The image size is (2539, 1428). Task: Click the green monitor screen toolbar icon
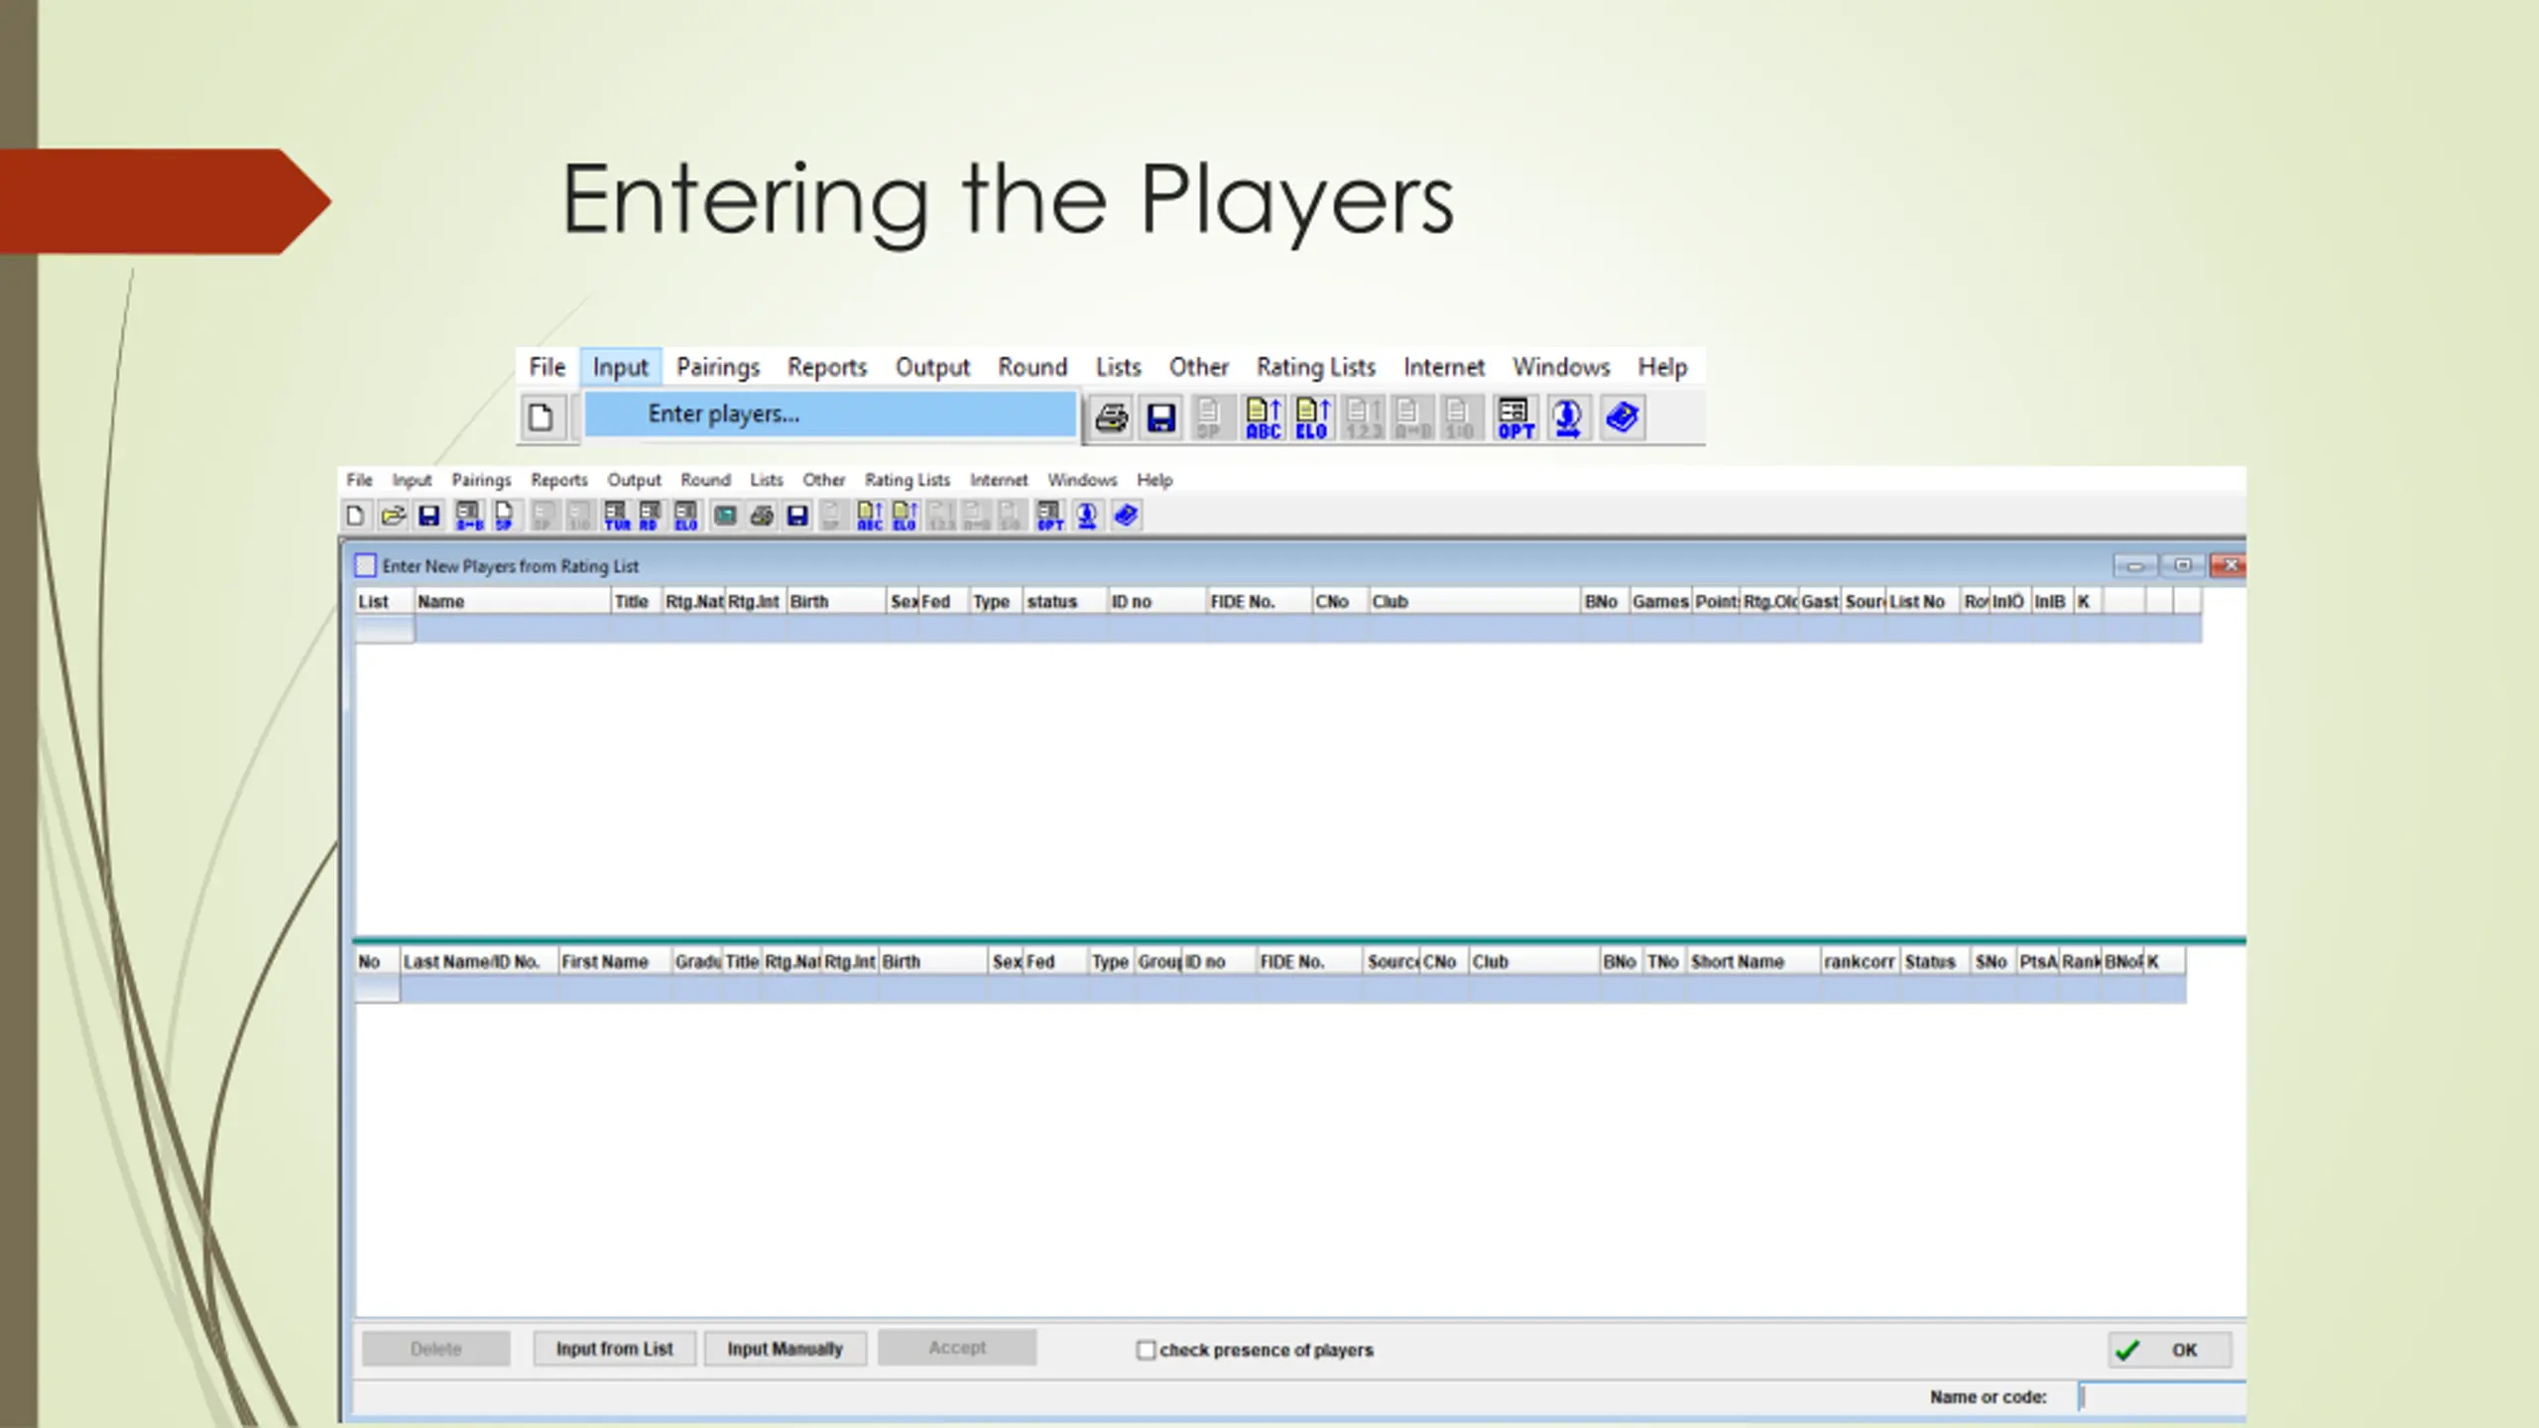(725, 516)
